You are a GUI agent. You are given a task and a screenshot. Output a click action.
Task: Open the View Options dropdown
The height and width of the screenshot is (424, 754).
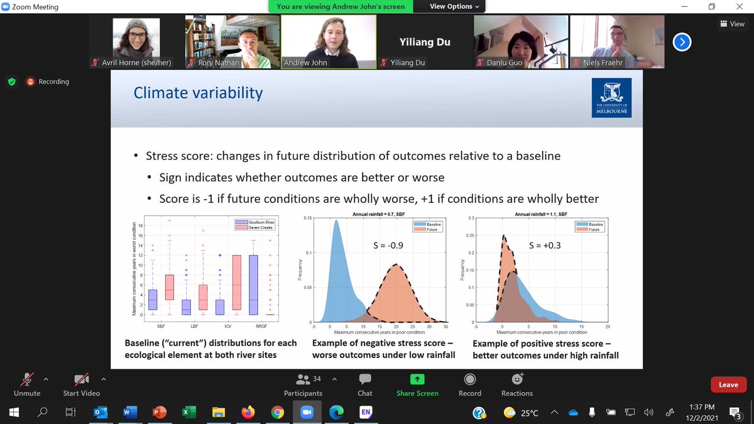click(x=449, y=6)
